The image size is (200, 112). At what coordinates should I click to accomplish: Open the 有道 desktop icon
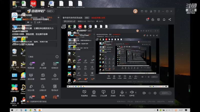[33, 4]
